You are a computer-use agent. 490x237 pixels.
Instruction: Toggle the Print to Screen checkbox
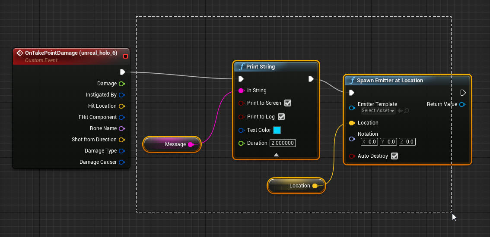click(x=288, y=103)
